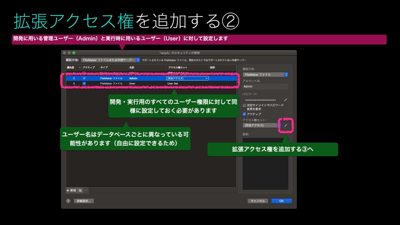Click the minus icon to delete an account
This screenshot has height=225, width=400.
click(x=86, y=191)
